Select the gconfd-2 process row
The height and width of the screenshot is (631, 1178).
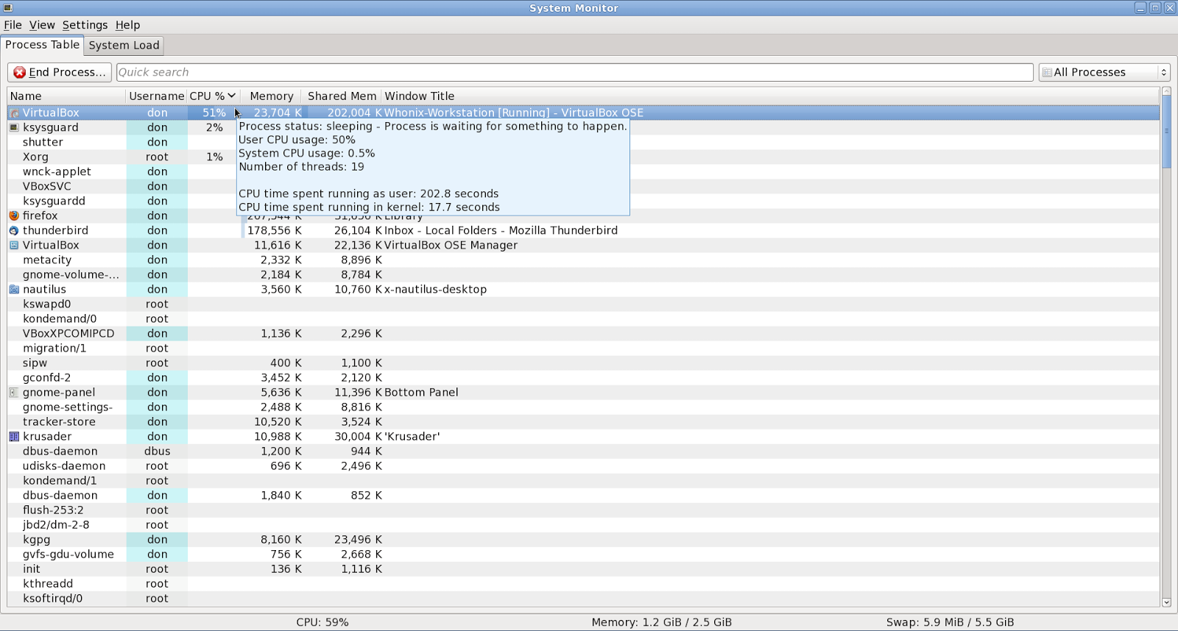[x=583, y=377]
